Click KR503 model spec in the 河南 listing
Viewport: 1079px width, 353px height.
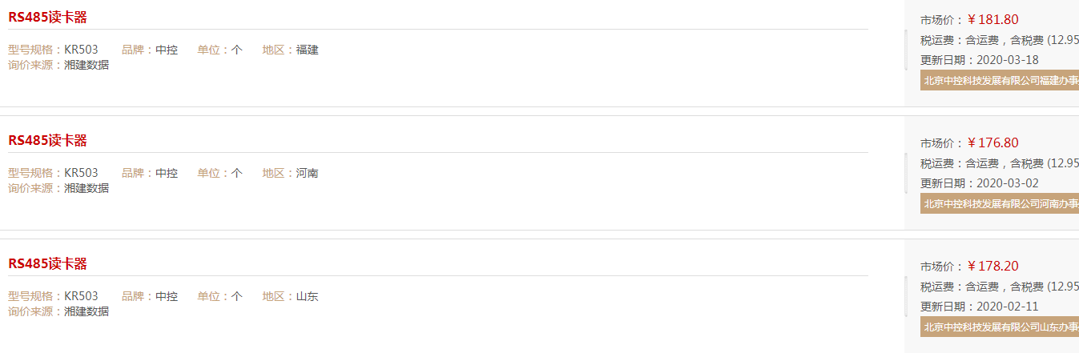(81, 173)
